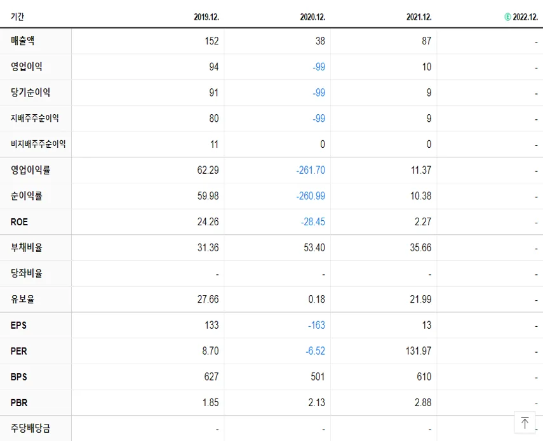Viewport: 543px width, 441px height.
Task: Click the 순이익률 value 59.98
Action: pos(208,196)
